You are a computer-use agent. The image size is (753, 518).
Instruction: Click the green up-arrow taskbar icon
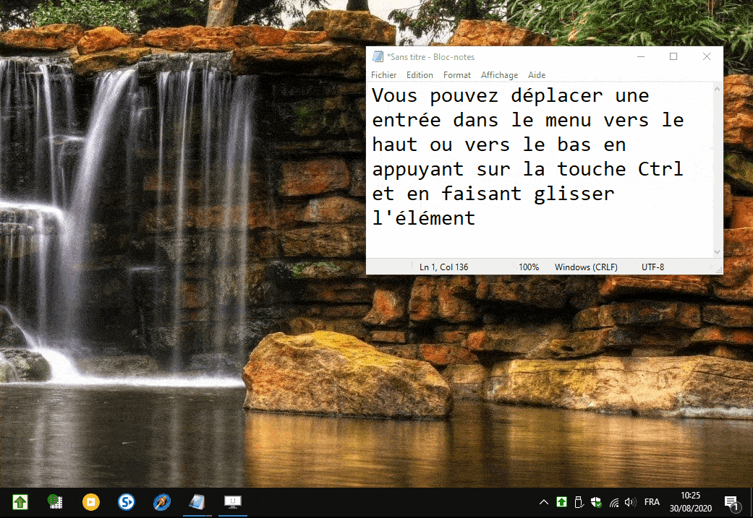tap(20, 502)
